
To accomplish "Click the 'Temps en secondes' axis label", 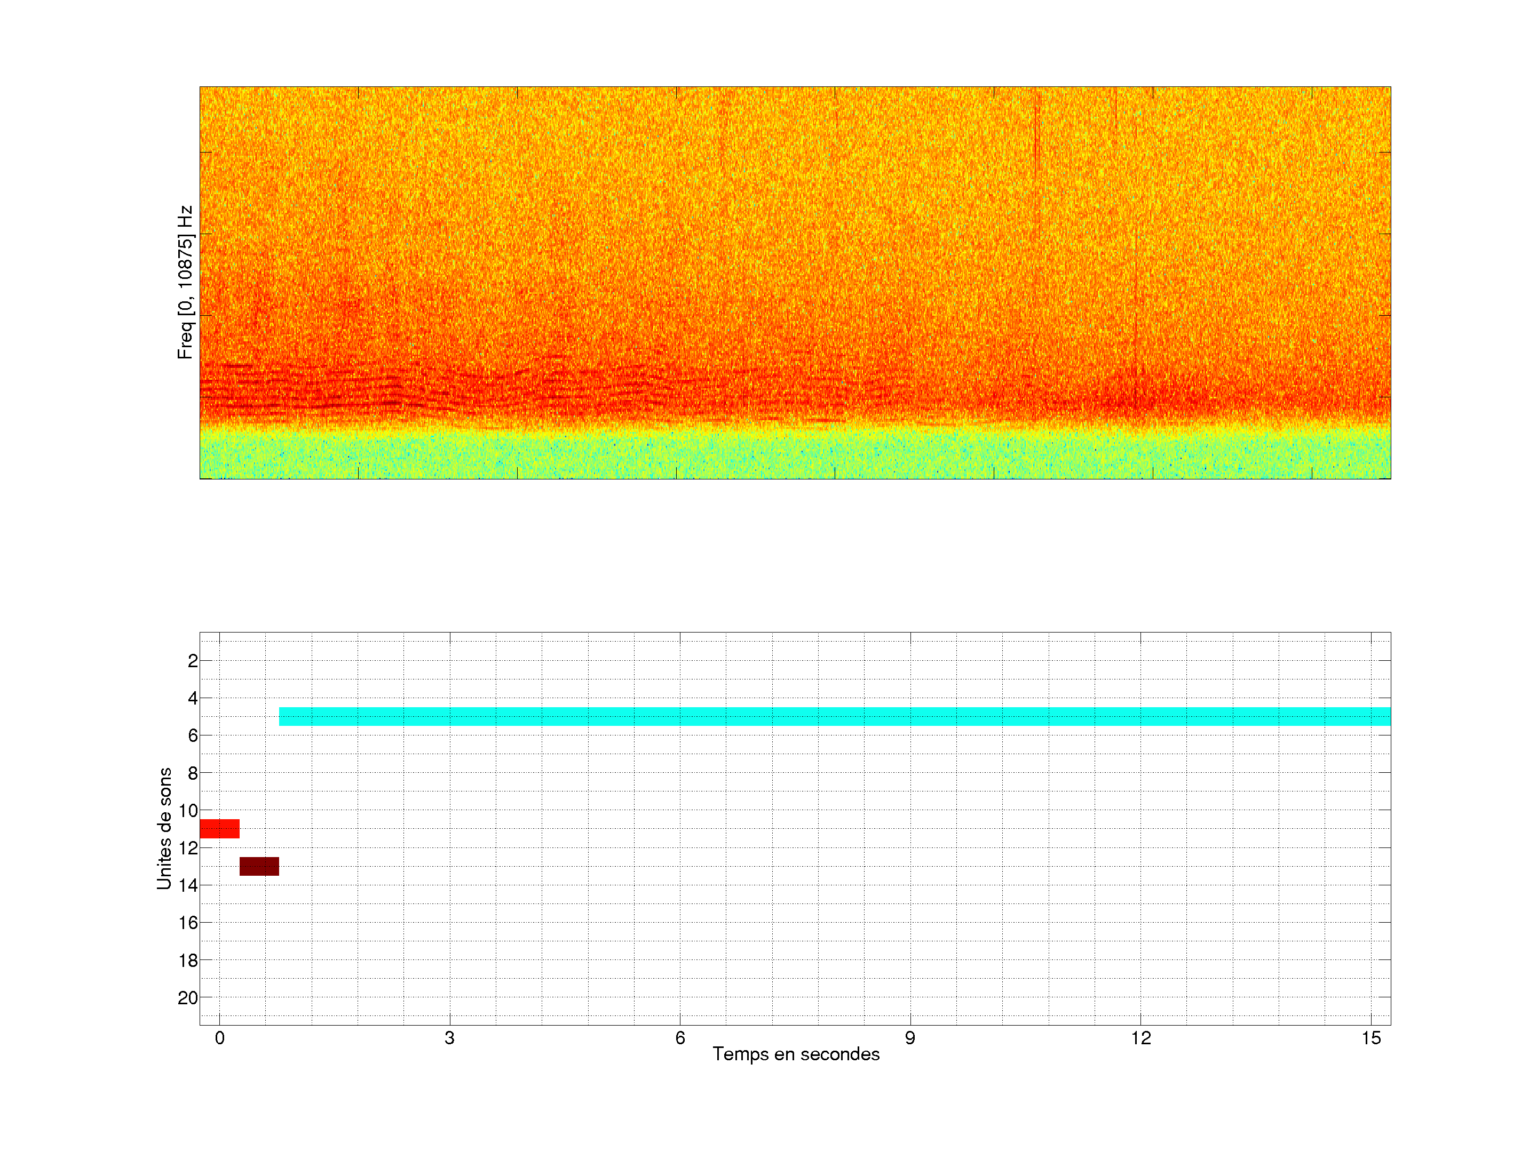I will pos(796,1054).
